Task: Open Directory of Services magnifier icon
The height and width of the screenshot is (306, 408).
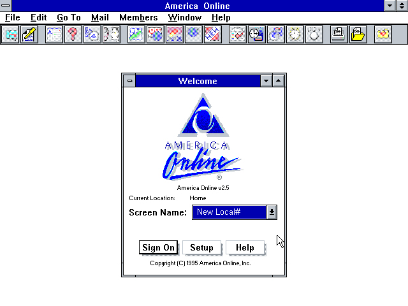Action: click(x=92, y=34)
